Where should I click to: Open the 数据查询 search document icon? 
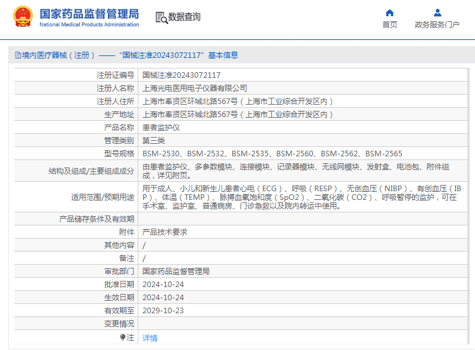coord(161,17)
